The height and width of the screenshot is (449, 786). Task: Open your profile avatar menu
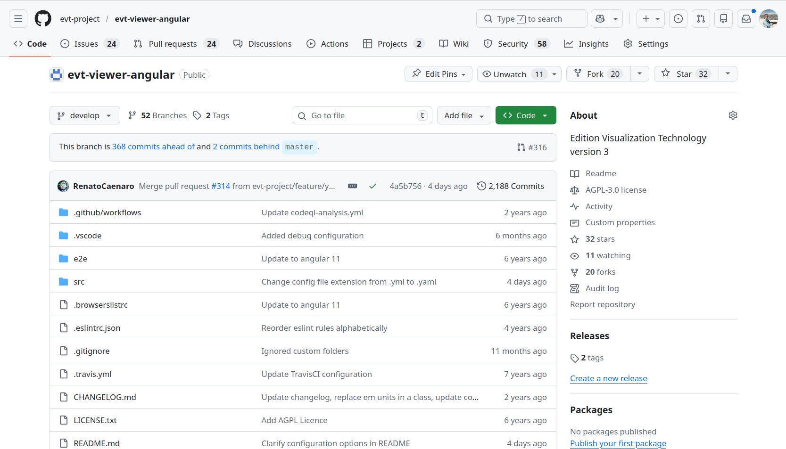(769, 18)
